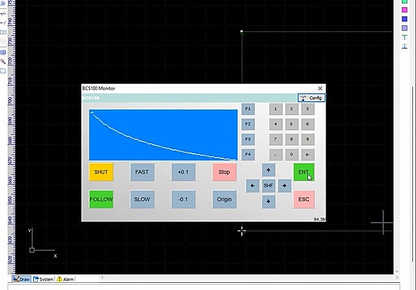416x290 pixels.
Task: Click the -0.1 decrement button
Action: coord(183,199)
